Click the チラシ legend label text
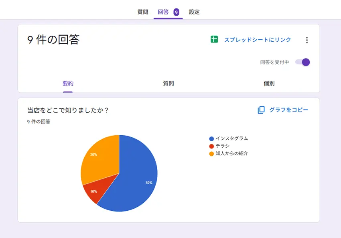Screen dimensions: 341x238 (222, 146)
